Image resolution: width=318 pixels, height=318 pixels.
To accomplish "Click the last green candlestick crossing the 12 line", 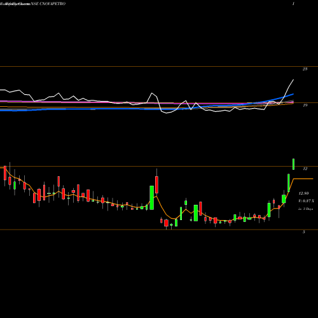I will tap(294, 164).
